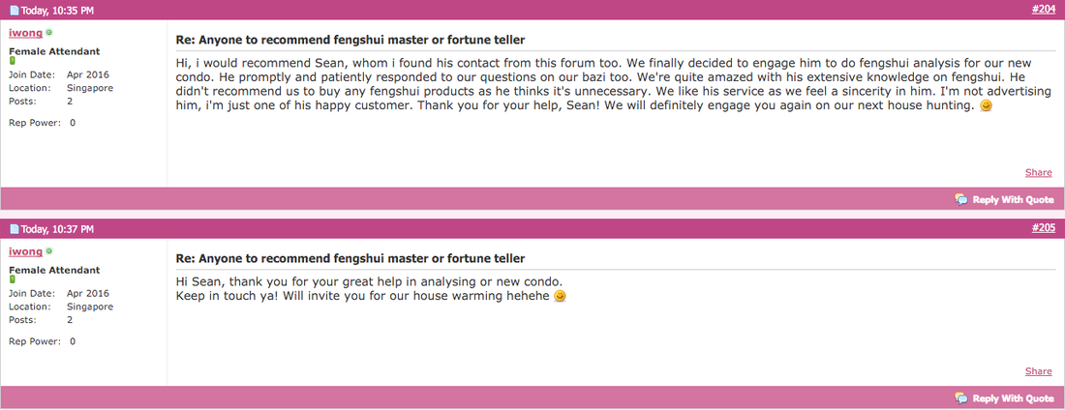1065x410 pixels.
Task: Open the #204 post permalink
Action: pyautogui.click(x=1043, y=10)
